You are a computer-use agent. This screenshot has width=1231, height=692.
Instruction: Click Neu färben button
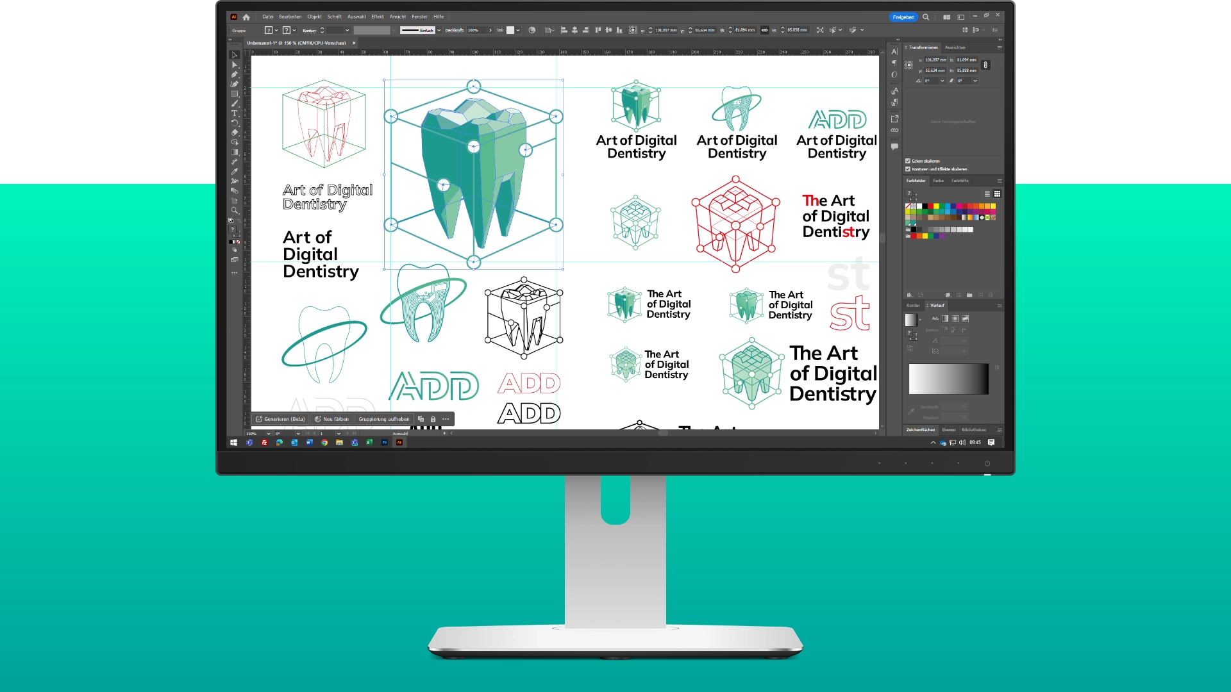click(x=331, y=419)
